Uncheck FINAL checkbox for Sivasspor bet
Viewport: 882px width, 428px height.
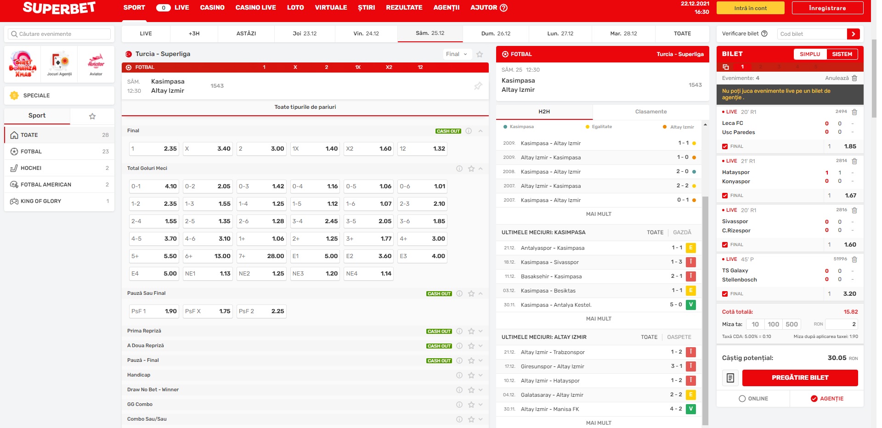coord(725,245)
